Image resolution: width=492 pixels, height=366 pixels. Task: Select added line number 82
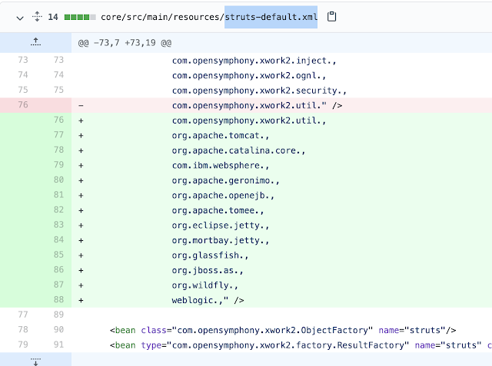click(x=58, y=209)
